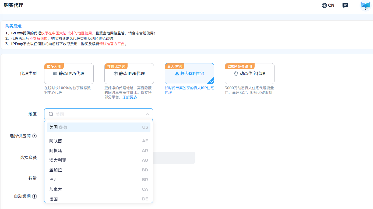The height and width of the screenshot is (209, 373).
Task: Click the 地区 field label
Action: 33,114
